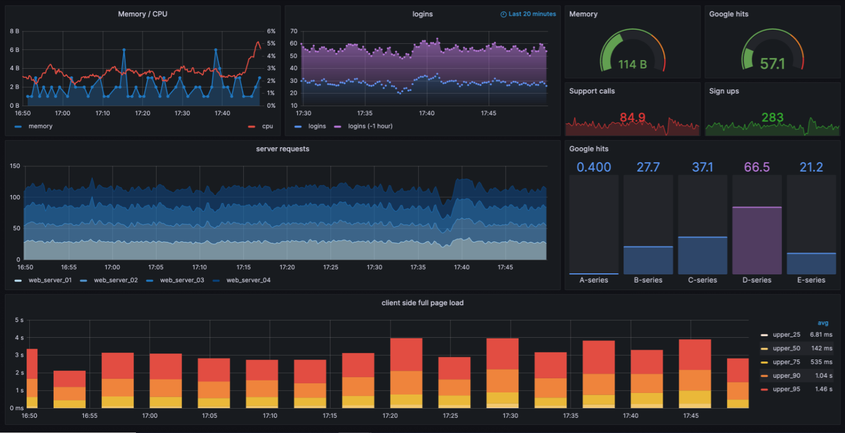Toggle web_server_03 series in legend
This screenshot has height=433, width=845.
point(182,280)
